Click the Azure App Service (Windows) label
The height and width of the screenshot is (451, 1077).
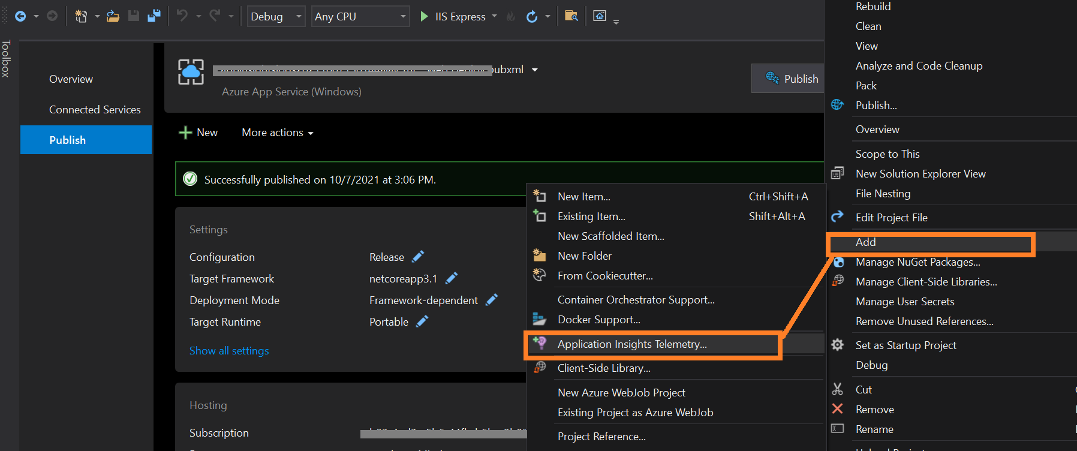click(x=291, y=92)
